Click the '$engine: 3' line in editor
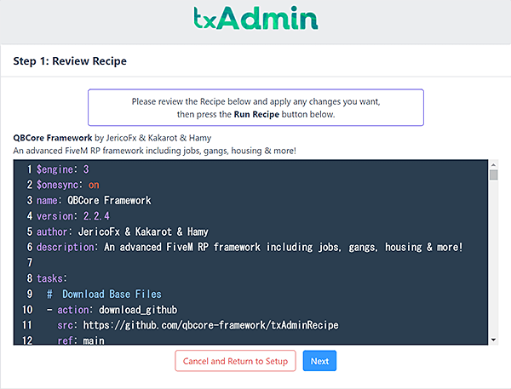 62,169
